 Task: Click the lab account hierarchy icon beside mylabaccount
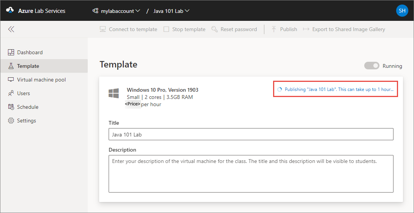(96, 11)
